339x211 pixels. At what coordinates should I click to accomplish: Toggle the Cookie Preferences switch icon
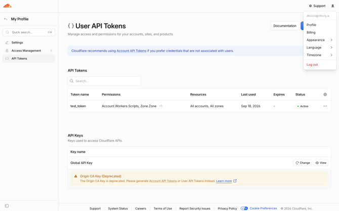244,208
